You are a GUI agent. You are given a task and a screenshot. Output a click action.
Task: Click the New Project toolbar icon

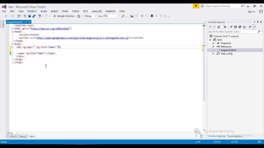19,16
